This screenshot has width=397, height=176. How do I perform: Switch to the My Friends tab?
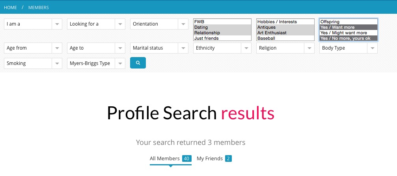click(210, 159)
